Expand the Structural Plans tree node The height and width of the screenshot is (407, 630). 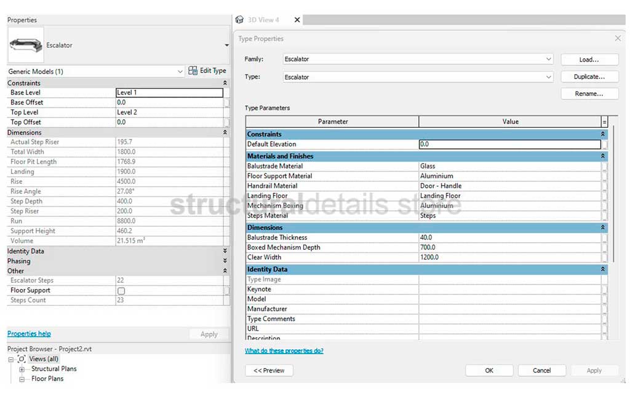point(22,369)
